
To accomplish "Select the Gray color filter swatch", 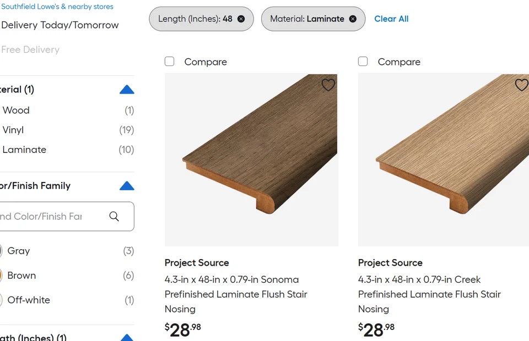I will point(2,251).
